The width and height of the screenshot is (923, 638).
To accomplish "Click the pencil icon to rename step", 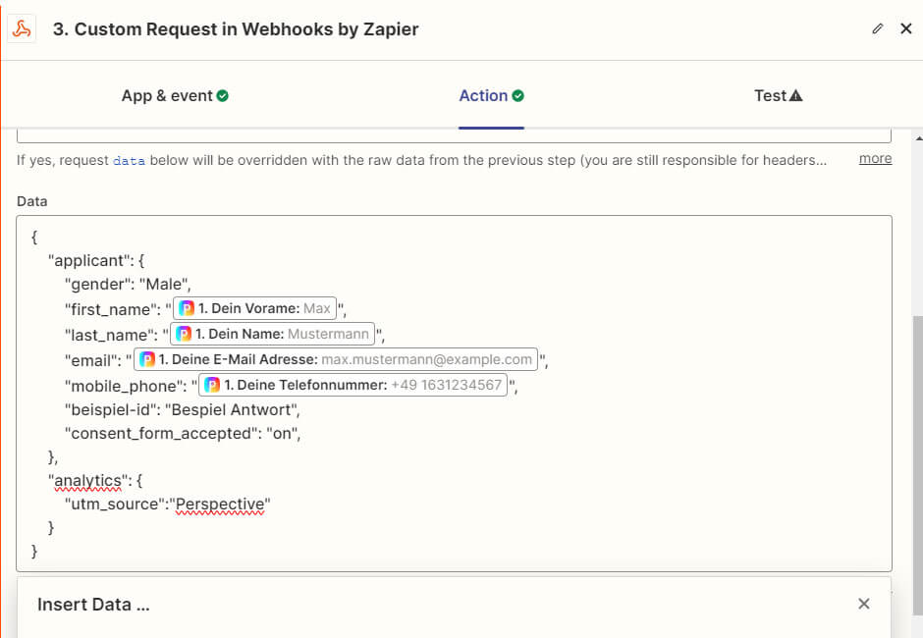I will click(878, 29).
